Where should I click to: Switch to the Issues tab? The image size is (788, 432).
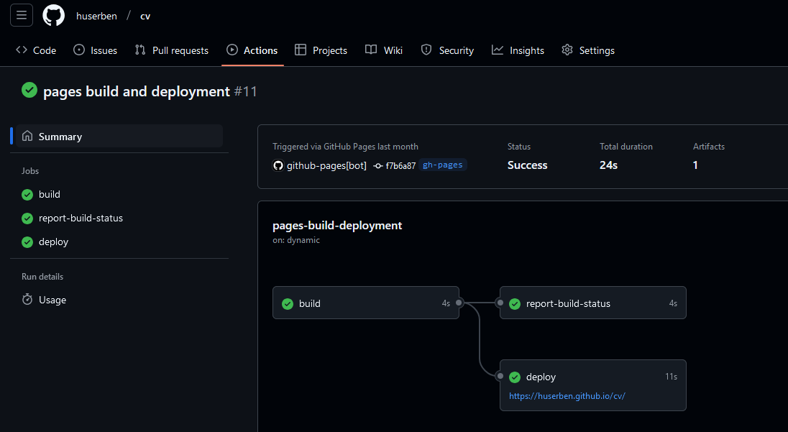coord(96,50)
